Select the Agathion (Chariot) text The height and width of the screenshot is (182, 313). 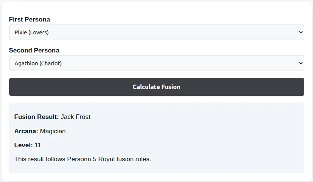38,63
